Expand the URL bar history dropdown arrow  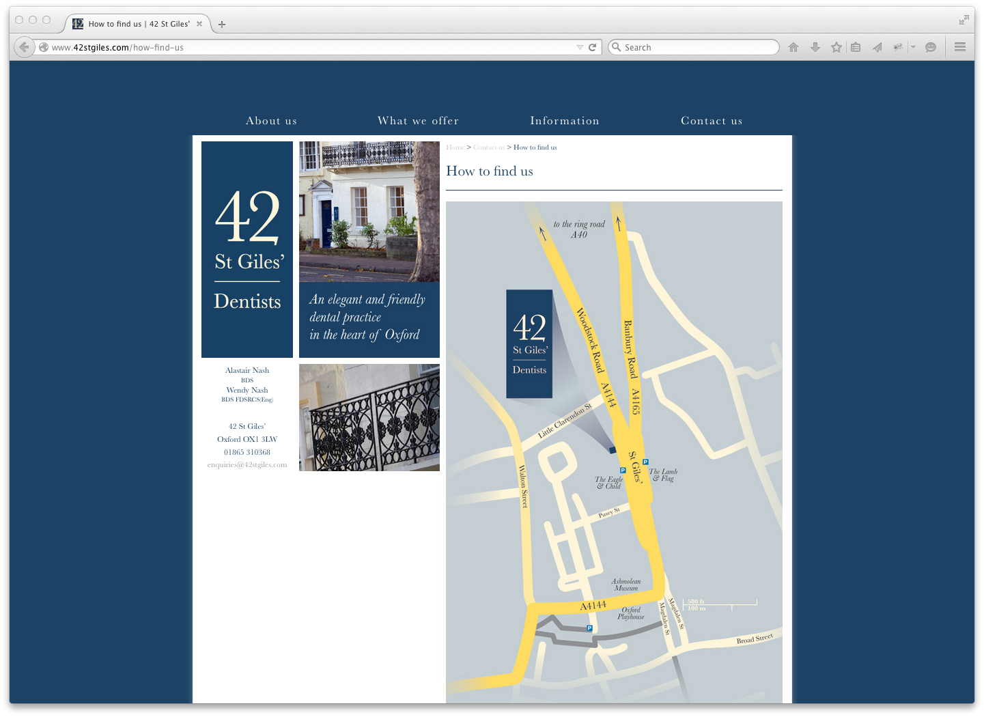(580, 47)
